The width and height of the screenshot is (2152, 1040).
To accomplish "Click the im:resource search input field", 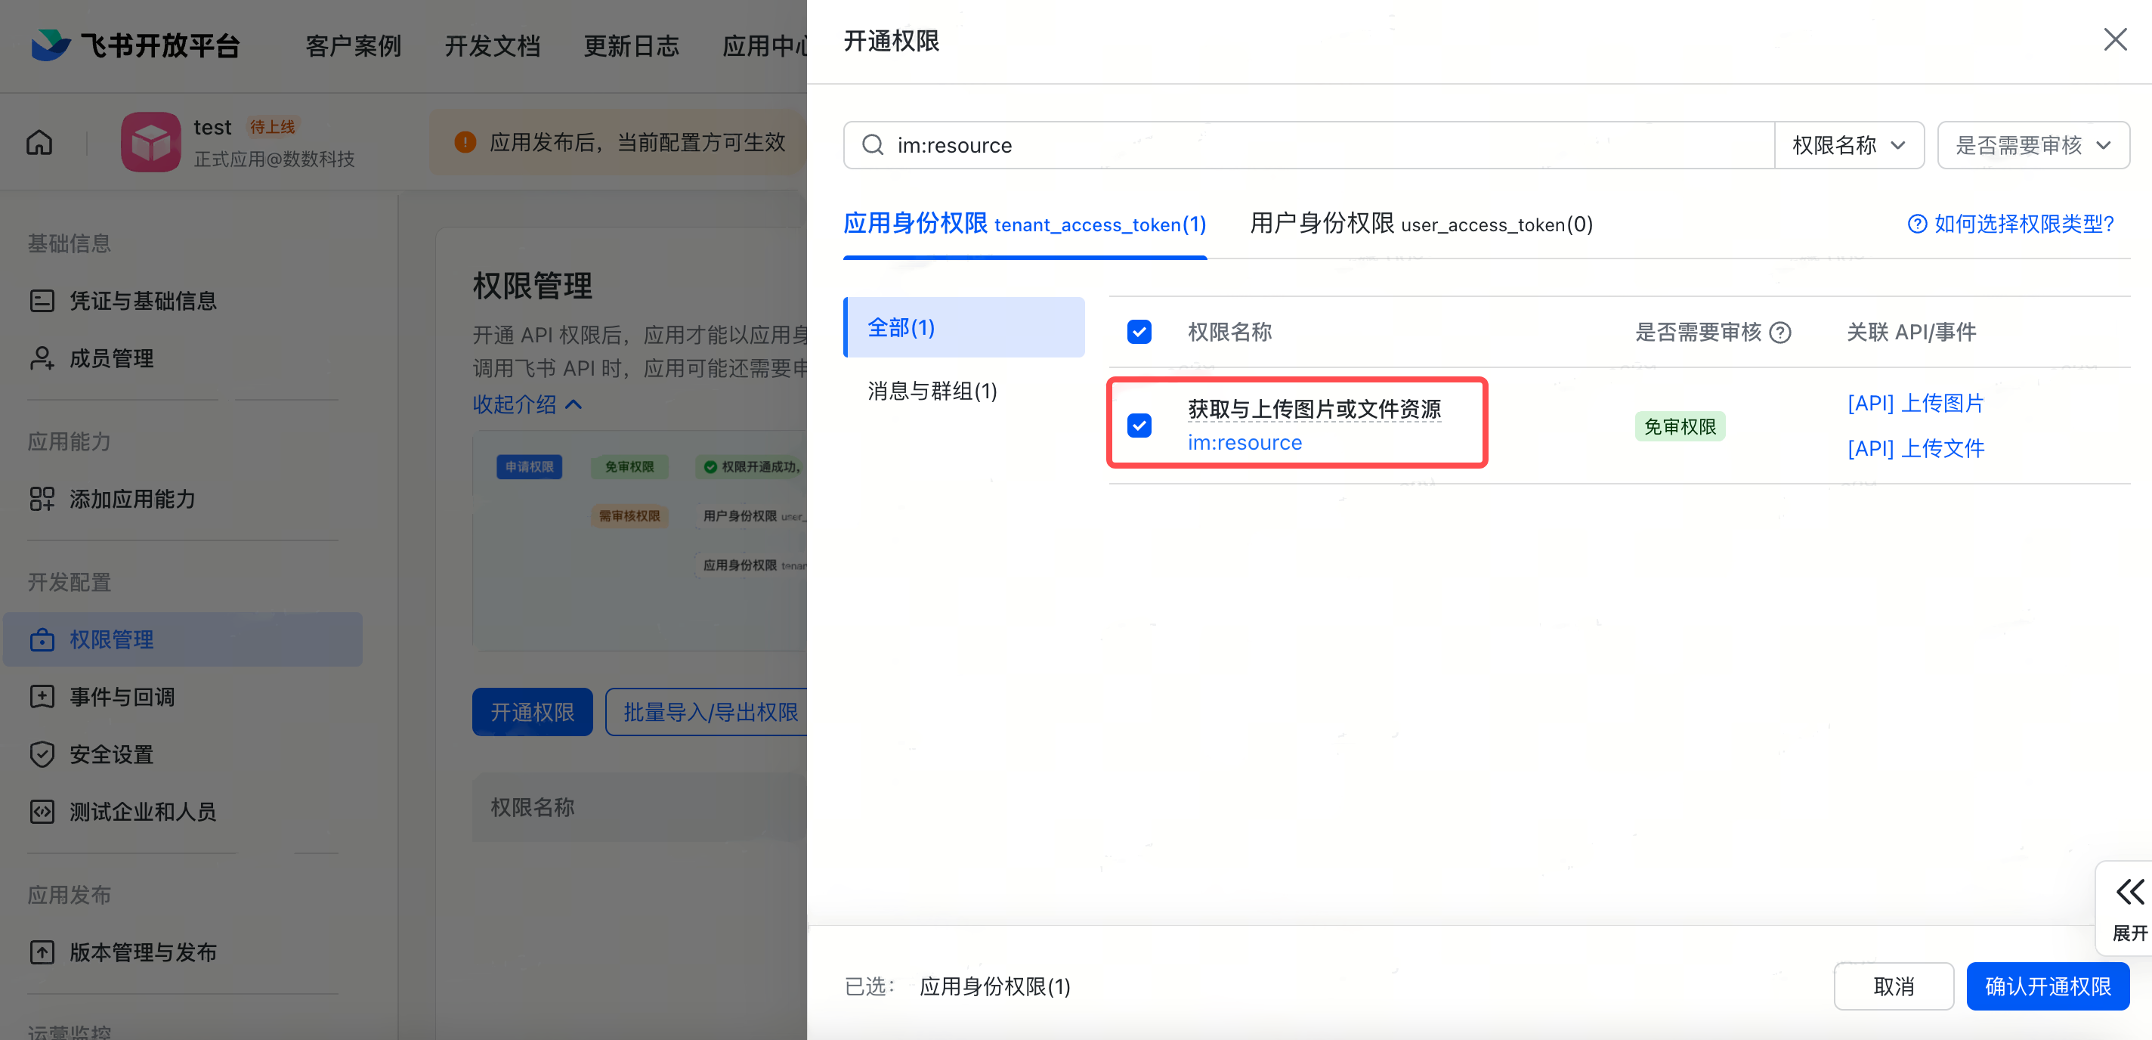I will [x=1308, y=145].
